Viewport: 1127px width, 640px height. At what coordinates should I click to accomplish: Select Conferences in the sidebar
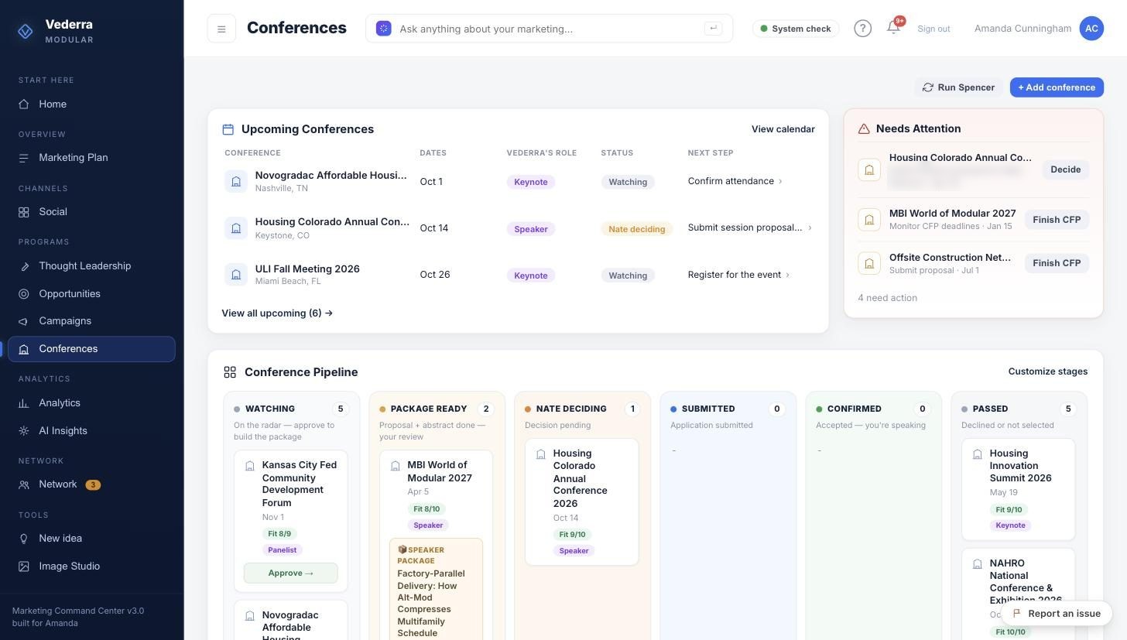tap(91, 349)
